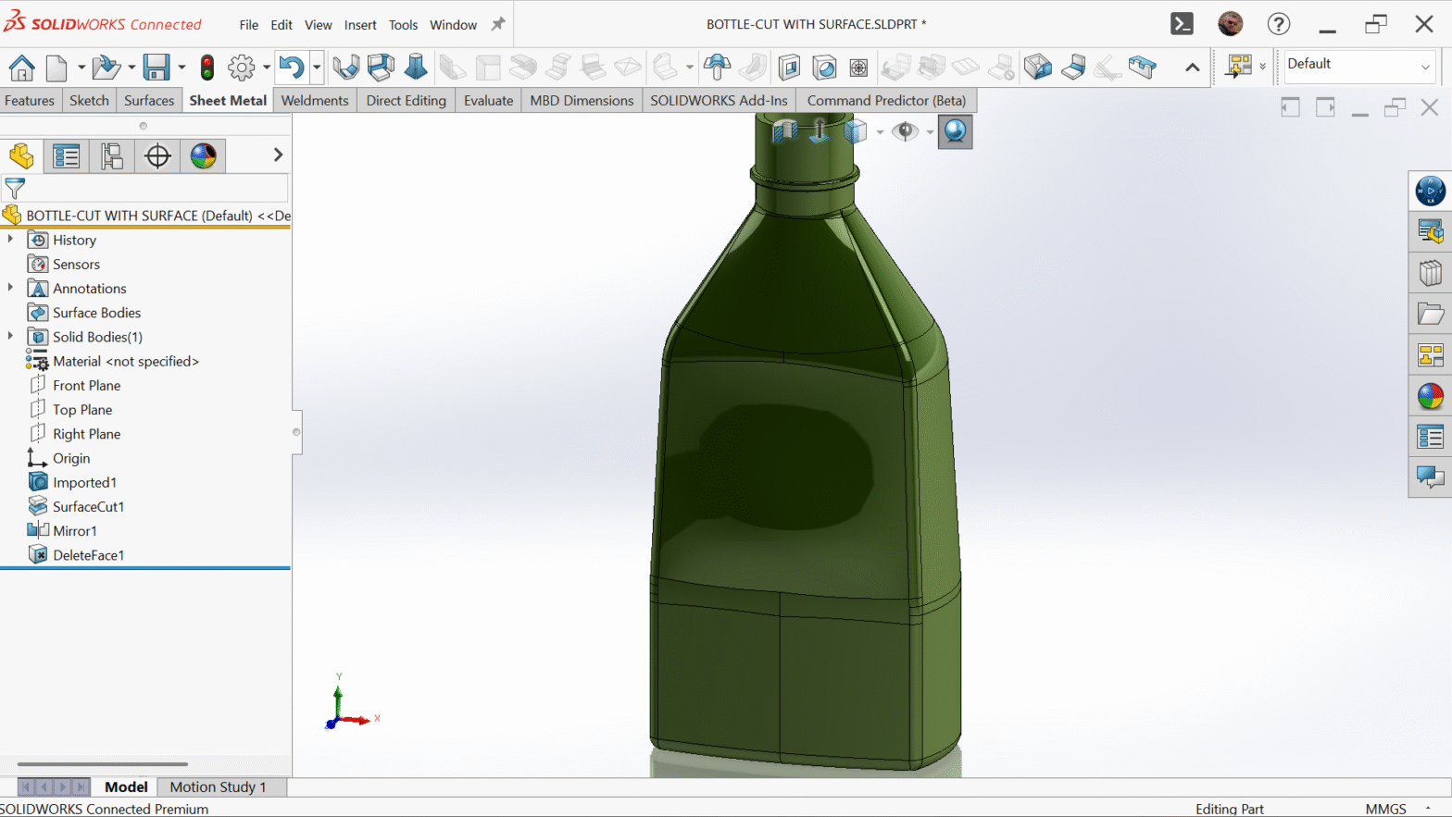This screenshot has height=817, width=1452.
Task: Expand the Annotations tree node
Action: pyautogui.click(x=10, y=288)
